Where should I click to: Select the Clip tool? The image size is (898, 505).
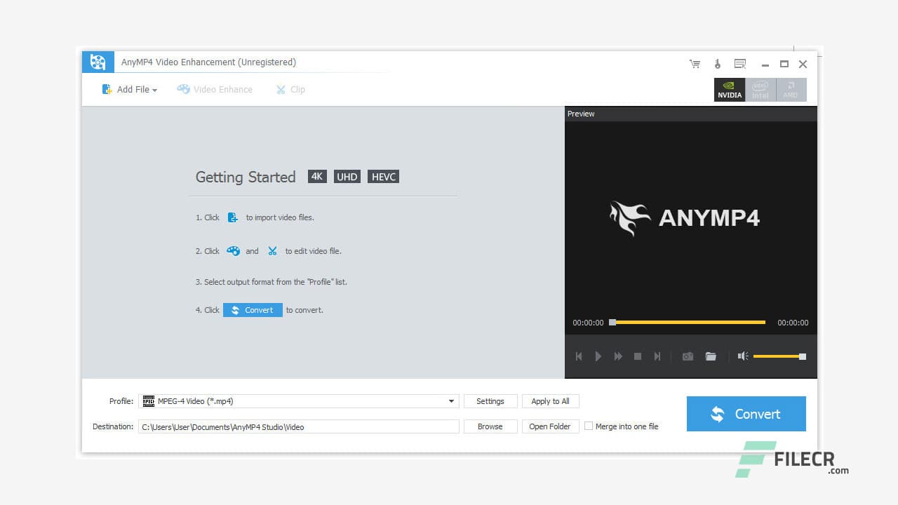[x=290, y=89]
